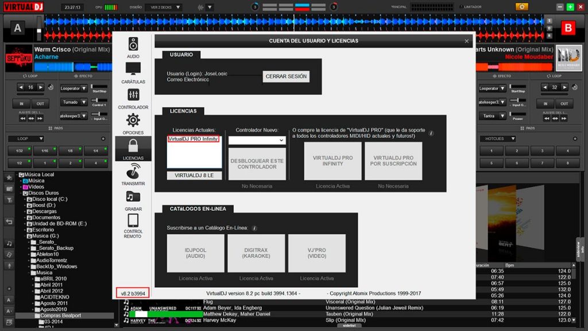The image size is (588, 331).
Task: Close the Cuenta del Usuario dialog
Action: click(x=466, y=41)
